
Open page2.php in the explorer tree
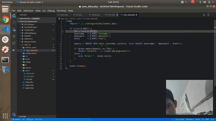tap(29, 85)
